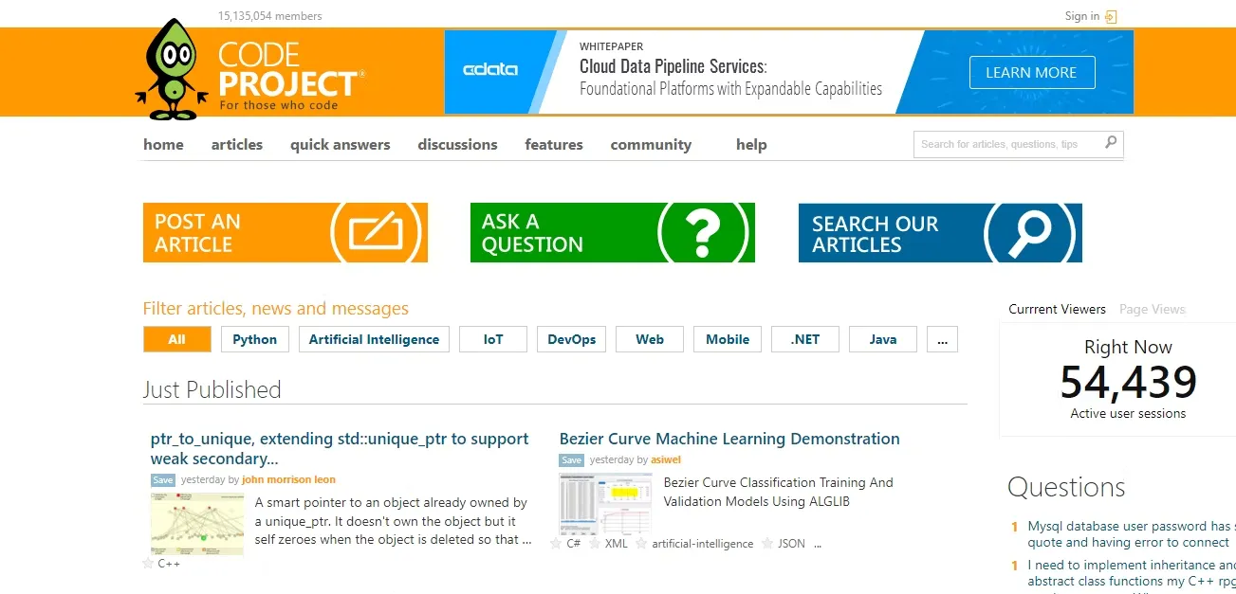Click the star icon beside the XML tag
The image size is (1236, 594).
tap(595, 544)
